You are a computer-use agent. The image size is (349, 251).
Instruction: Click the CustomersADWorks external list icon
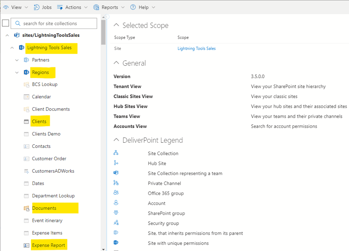26,171
